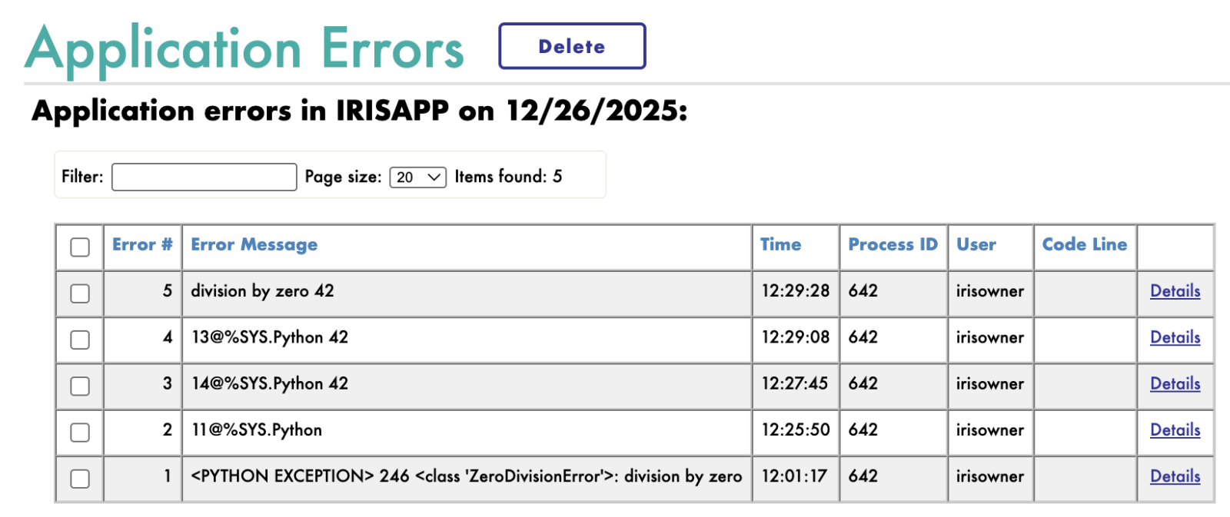Image resolution: width=1230 pixels, height=517 pixels.
Task: Sort by User column header
Action: click(976, 245)
